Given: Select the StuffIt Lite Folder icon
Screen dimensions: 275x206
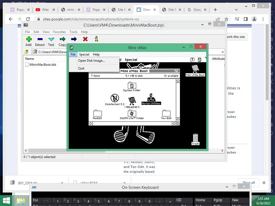Looking at the screenshot, I should pos(132,115).
